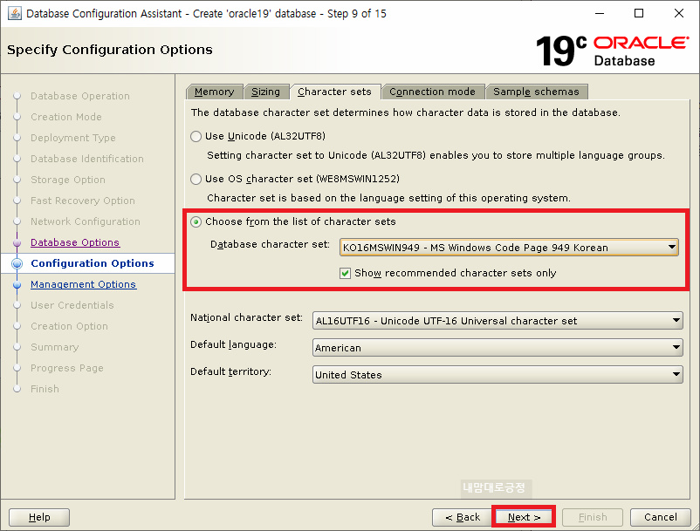Select Configuration Options step in sidebar
The width and height of the screenshot is (700, 531).
[x=93, y=263]
